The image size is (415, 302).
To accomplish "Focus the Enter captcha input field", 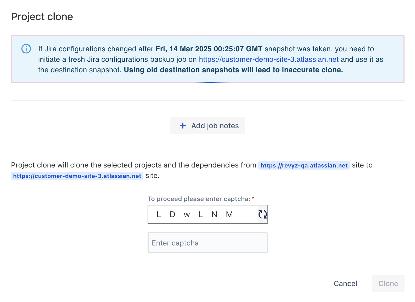I will 207,243.
